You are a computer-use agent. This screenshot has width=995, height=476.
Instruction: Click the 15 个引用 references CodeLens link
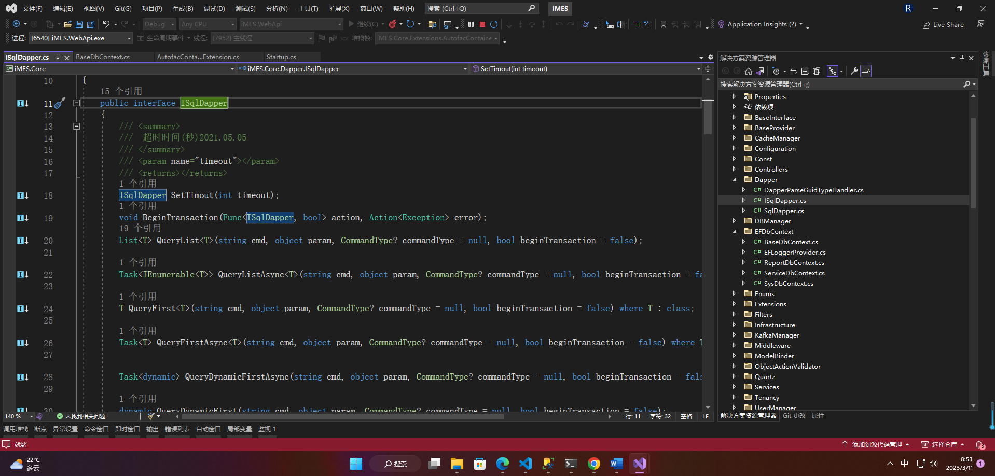click(121, 91)
